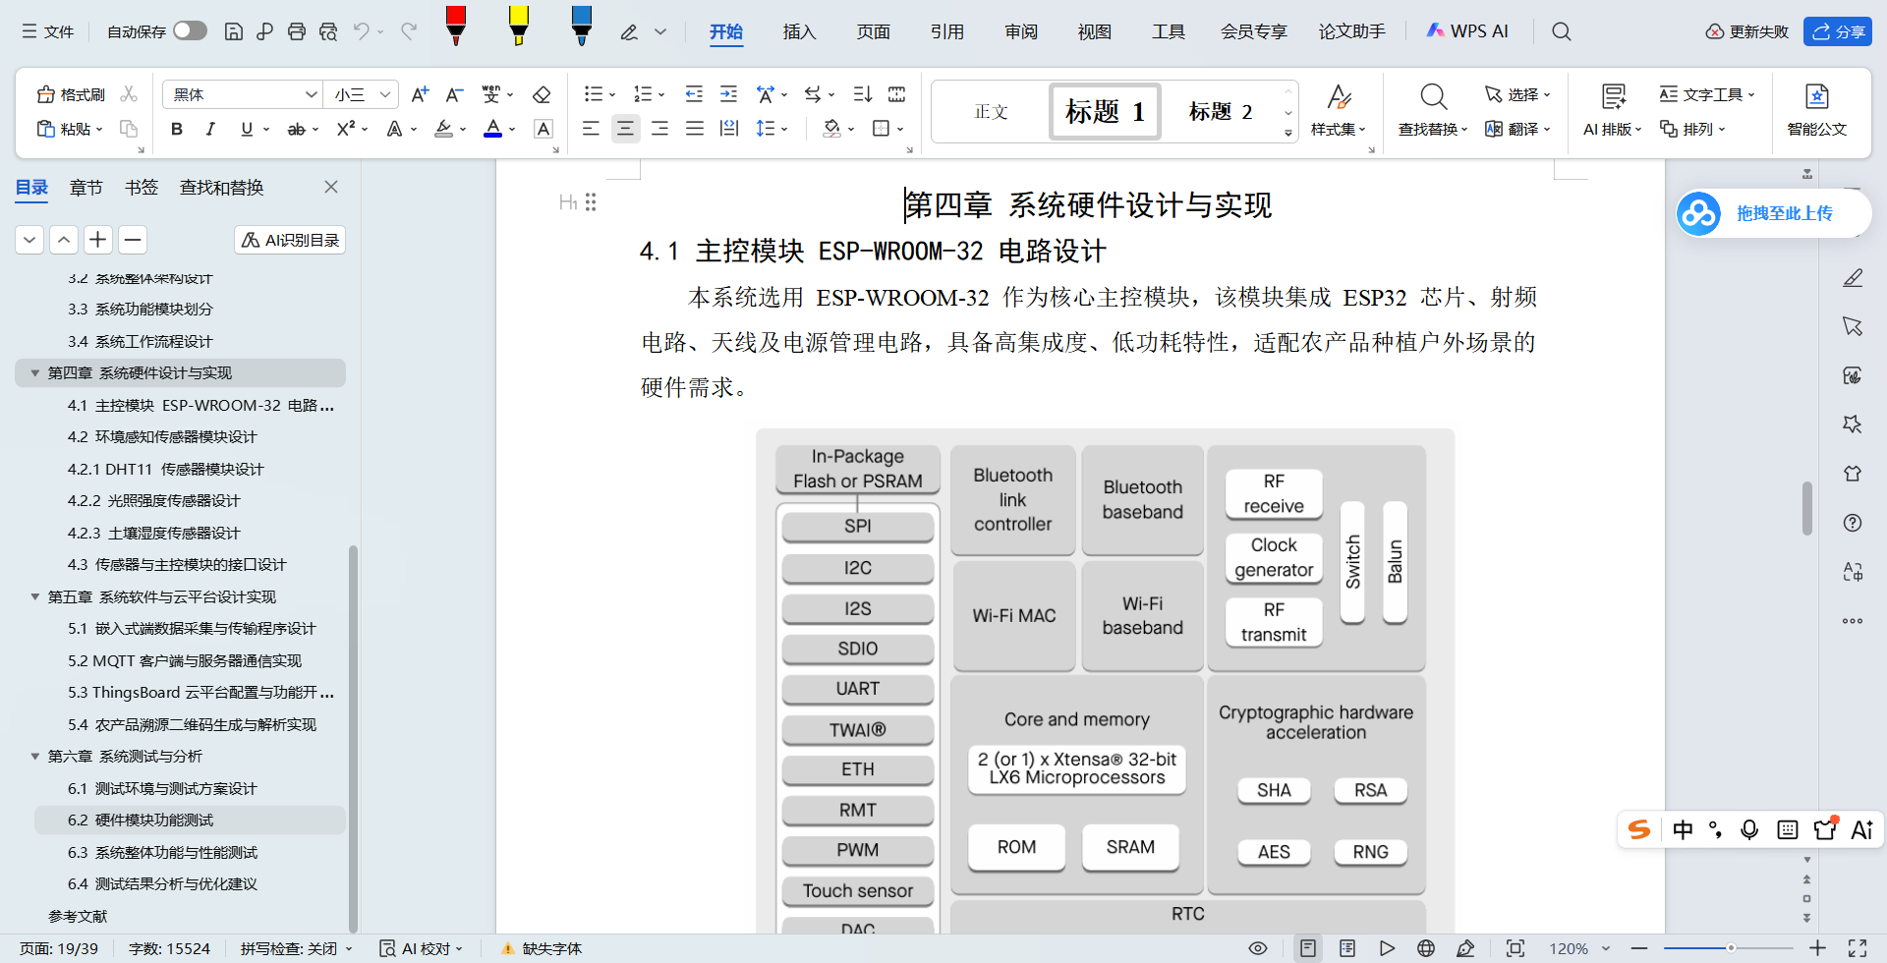Click the Cut scissors icon

point(129,94)
